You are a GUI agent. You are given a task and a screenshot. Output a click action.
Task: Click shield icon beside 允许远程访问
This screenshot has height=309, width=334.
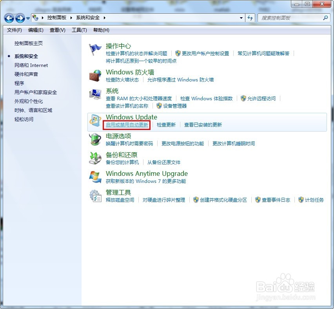243,98
